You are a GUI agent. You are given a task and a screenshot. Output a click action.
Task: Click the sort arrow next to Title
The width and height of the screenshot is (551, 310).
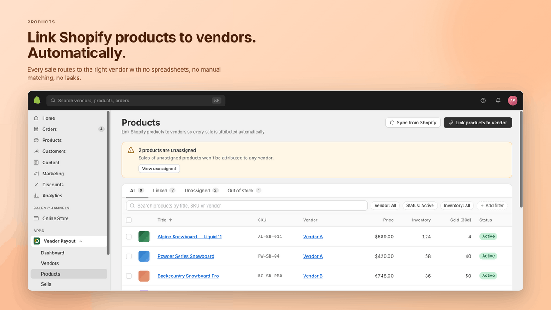pos(171,220)
